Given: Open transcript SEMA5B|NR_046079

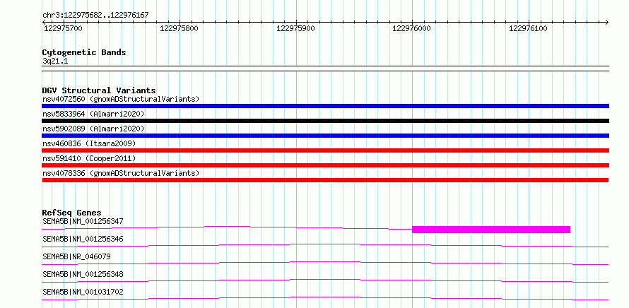Looking at the screenshot, I should point(76,256).
